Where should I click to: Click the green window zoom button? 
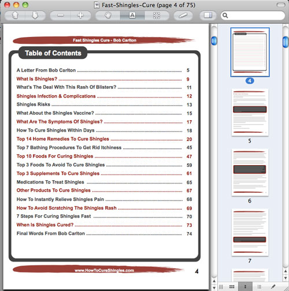click(25, 5)
